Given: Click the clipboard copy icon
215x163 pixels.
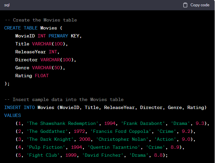Looking at the screenshot, I should (185, 5).
